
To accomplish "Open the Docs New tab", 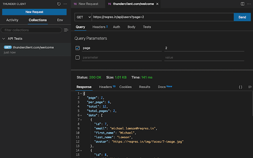I will [x=165, y=87].
